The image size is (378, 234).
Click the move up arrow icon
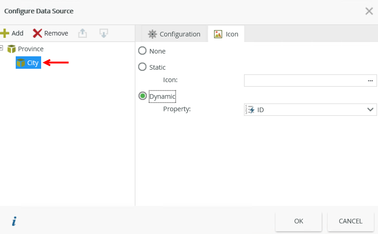(82, 33)
